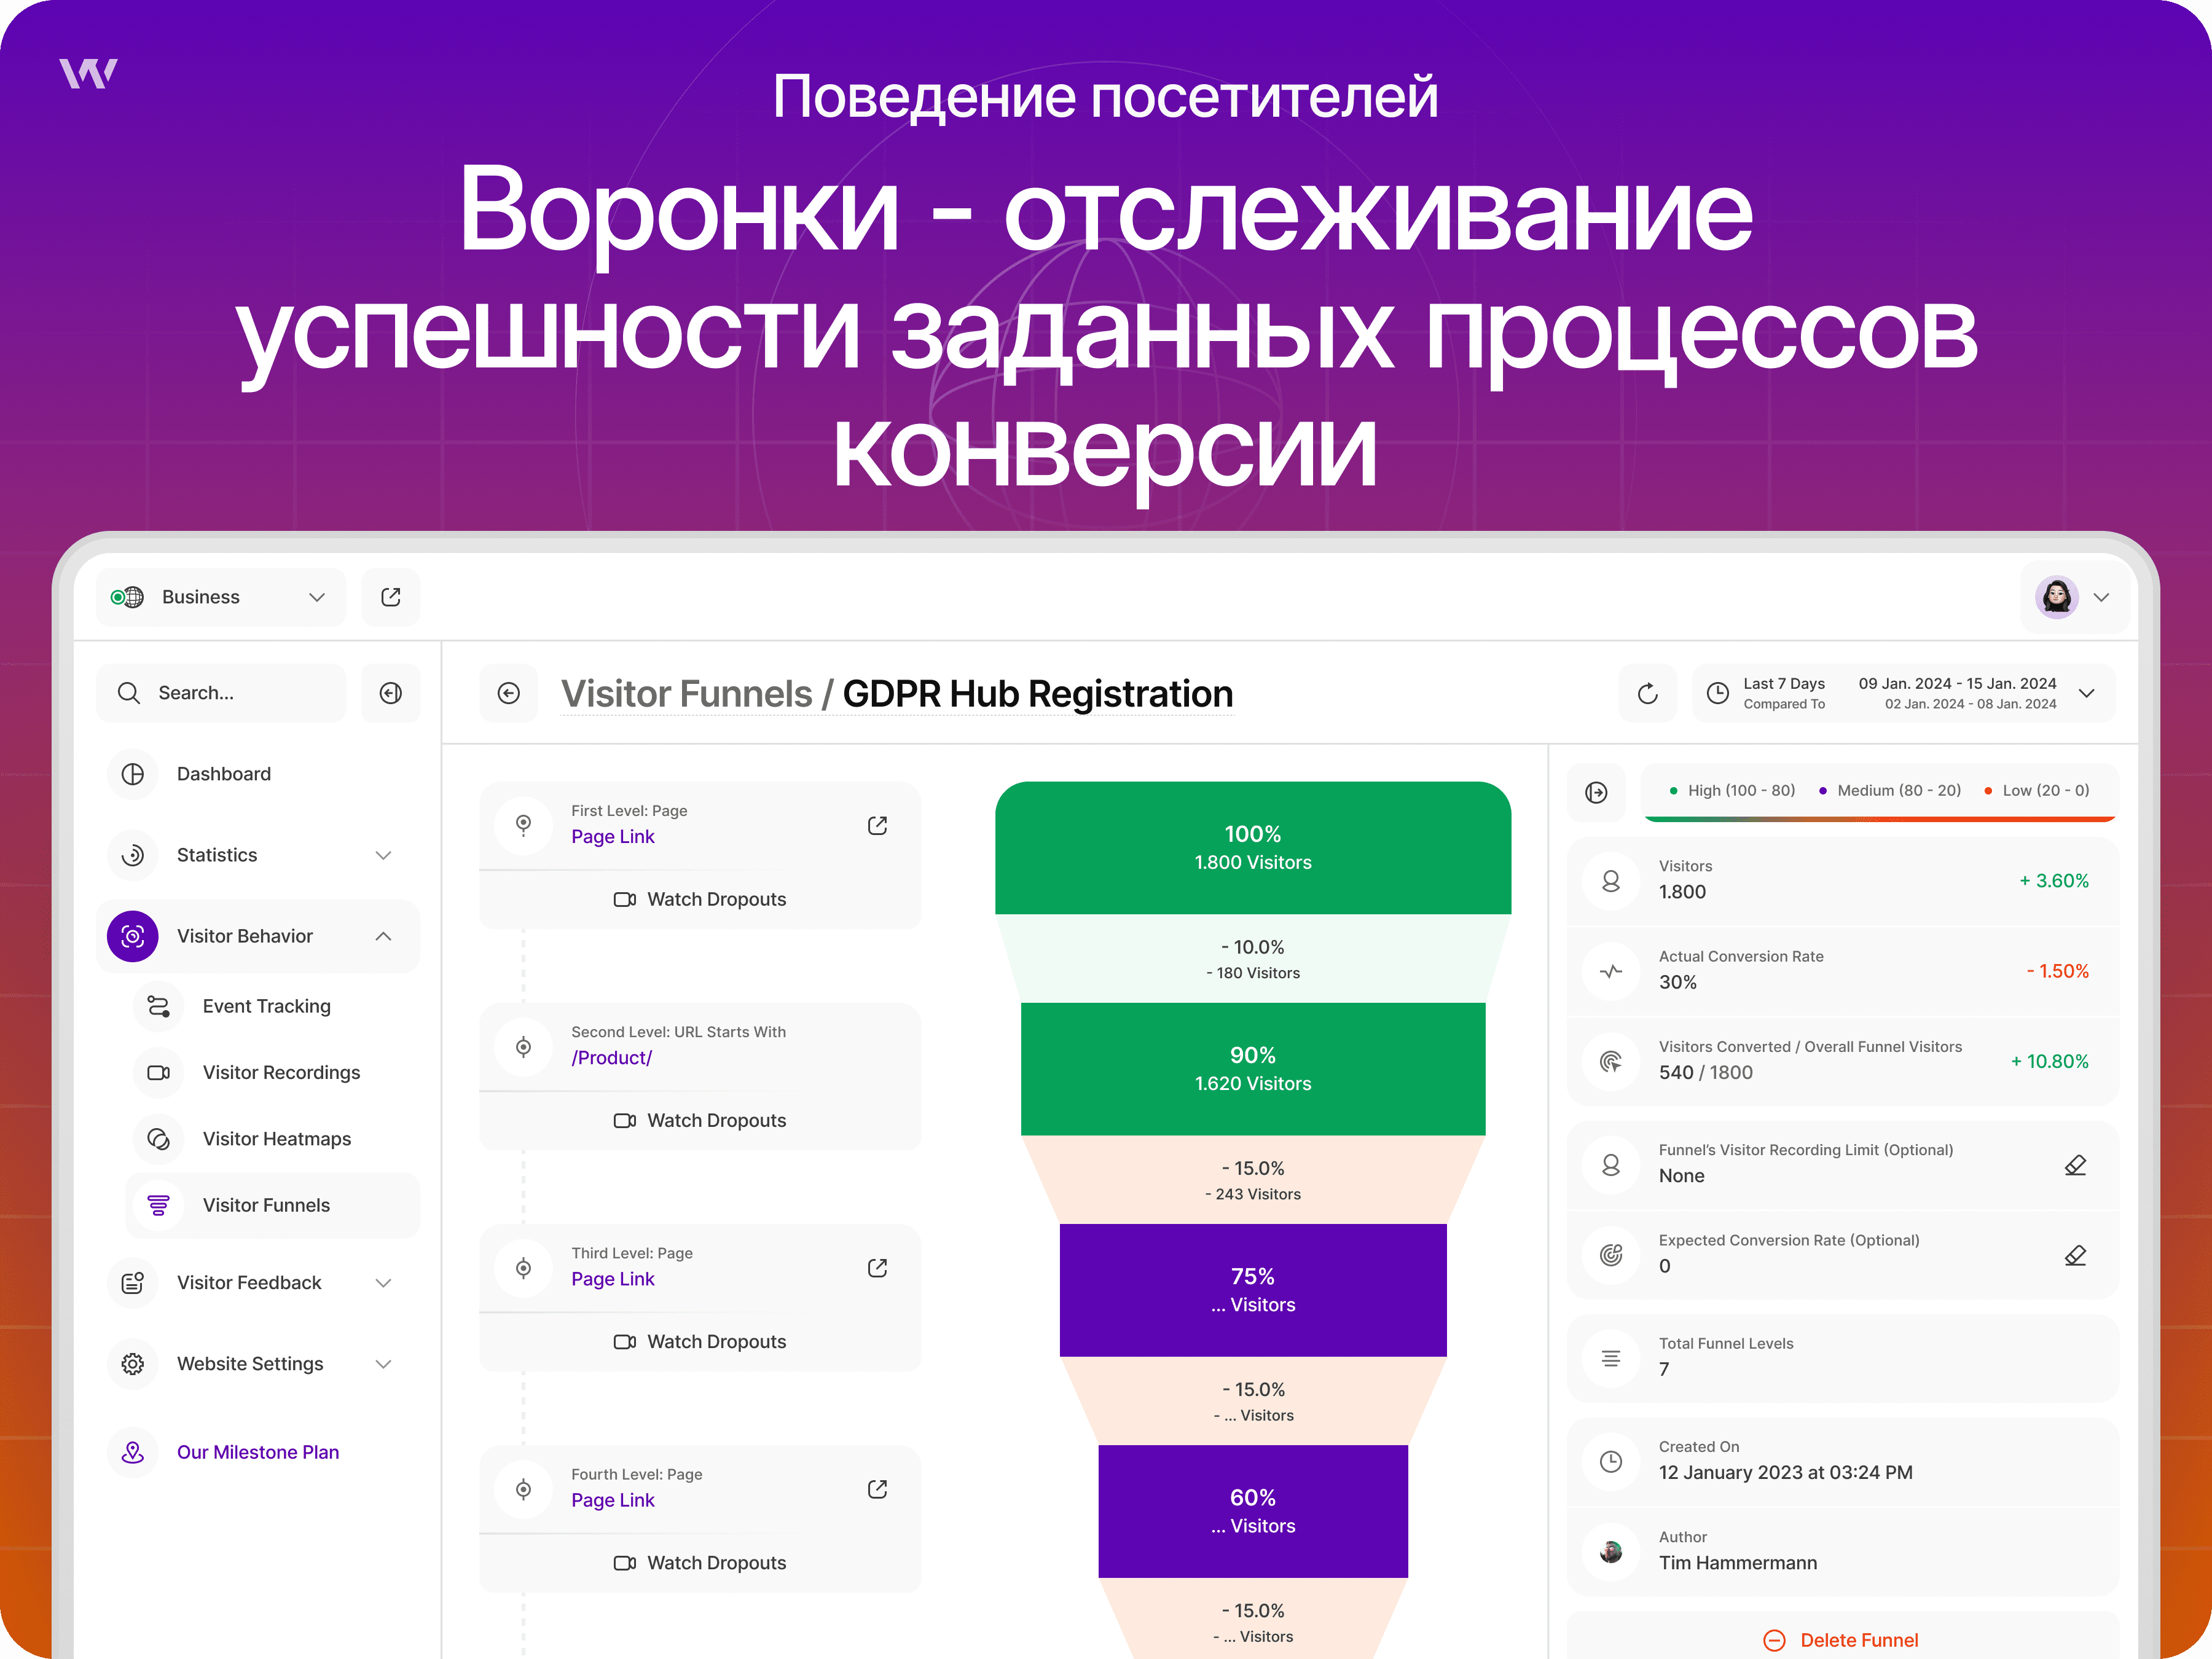Select Visitor Funnels in sidebar

pyautogui.click(x=272, y=1205)
